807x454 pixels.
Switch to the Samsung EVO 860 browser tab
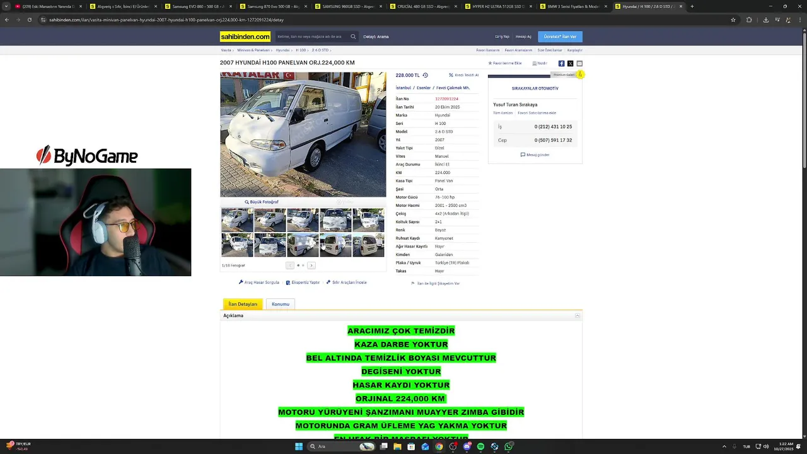[198, 6]
